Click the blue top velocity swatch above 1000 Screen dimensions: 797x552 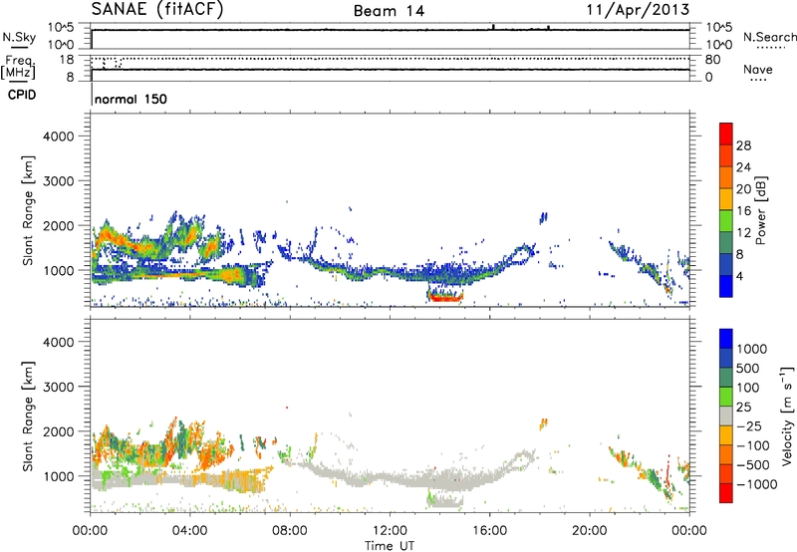pyautogui.click(x=726, y=339)
